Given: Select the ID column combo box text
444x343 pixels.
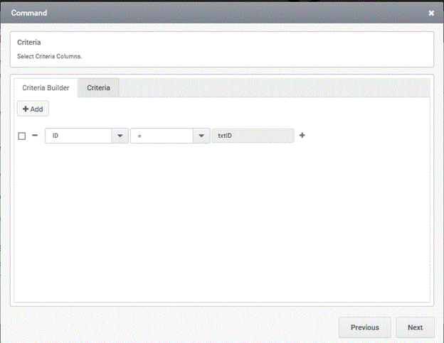Looking at the screenshot, I should tap(78, 136).
